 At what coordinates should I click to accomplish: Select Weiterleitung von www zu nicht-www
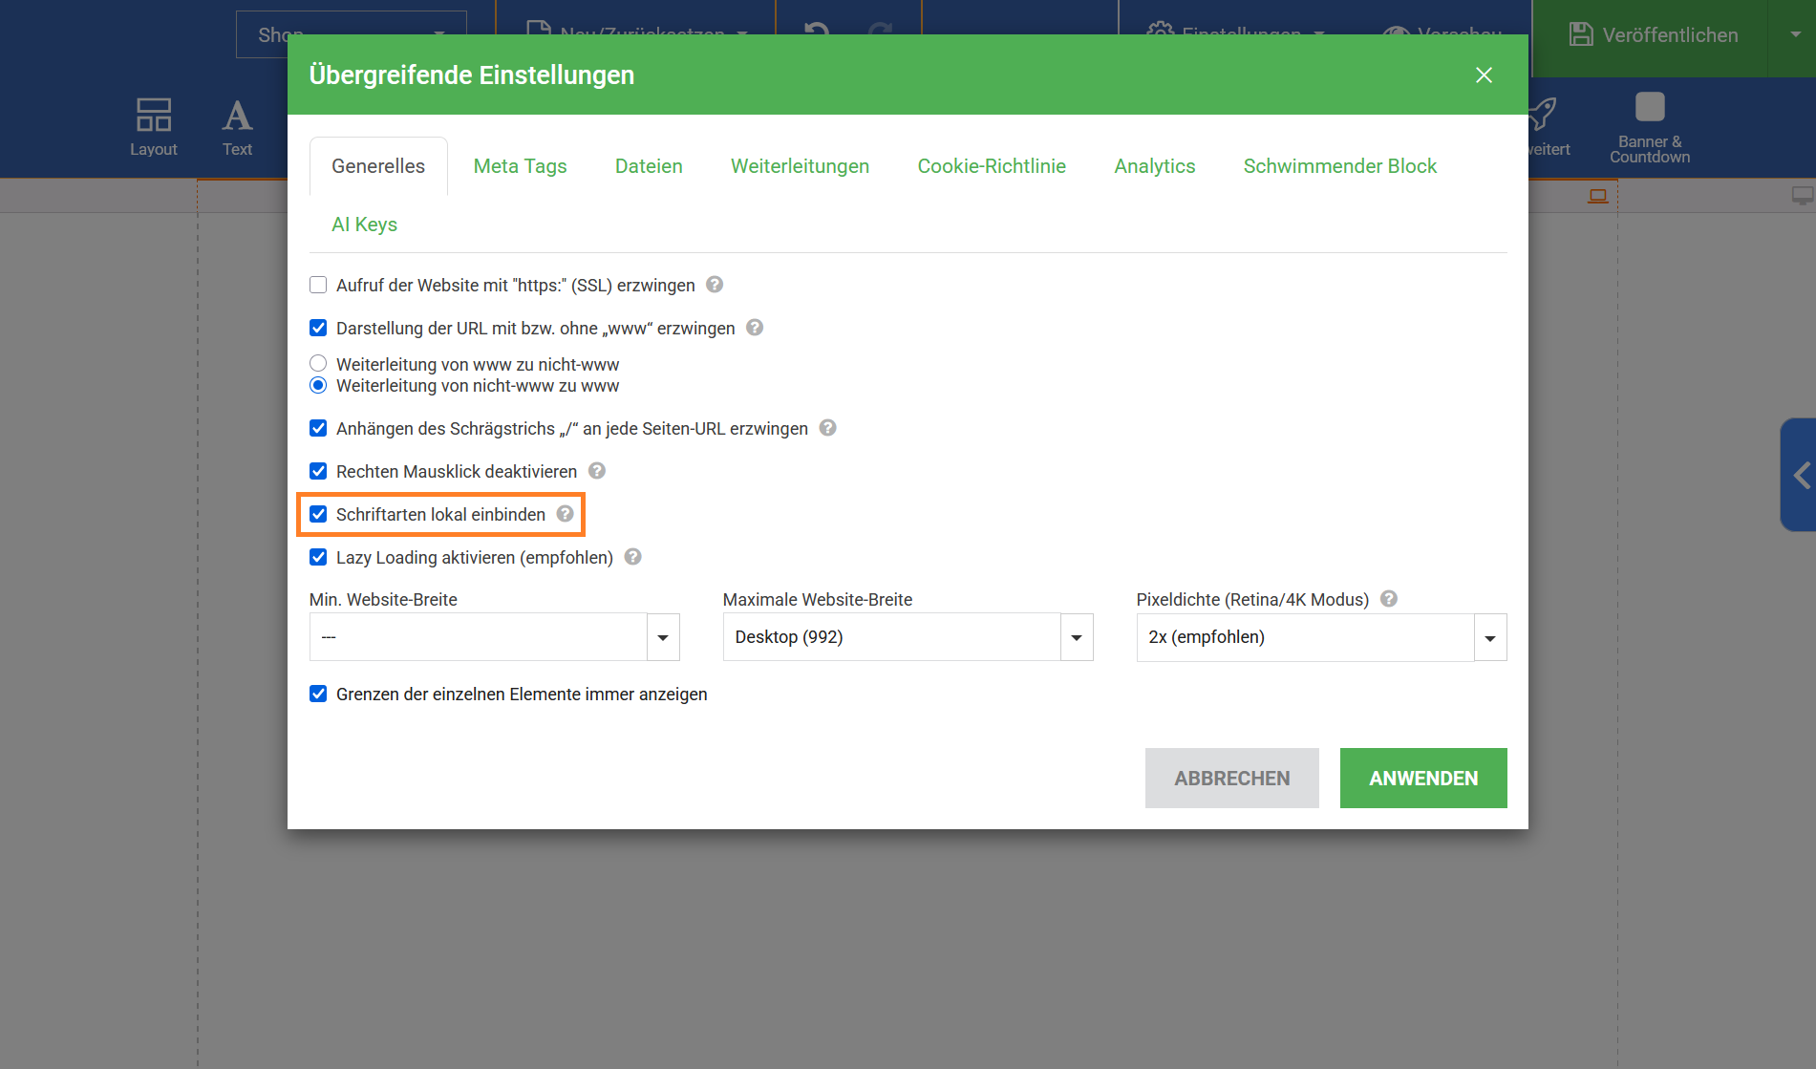[318, 364]
